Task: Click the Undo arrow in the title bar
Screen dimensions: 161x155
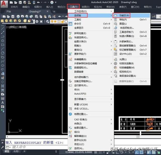Action: point(38,2)
